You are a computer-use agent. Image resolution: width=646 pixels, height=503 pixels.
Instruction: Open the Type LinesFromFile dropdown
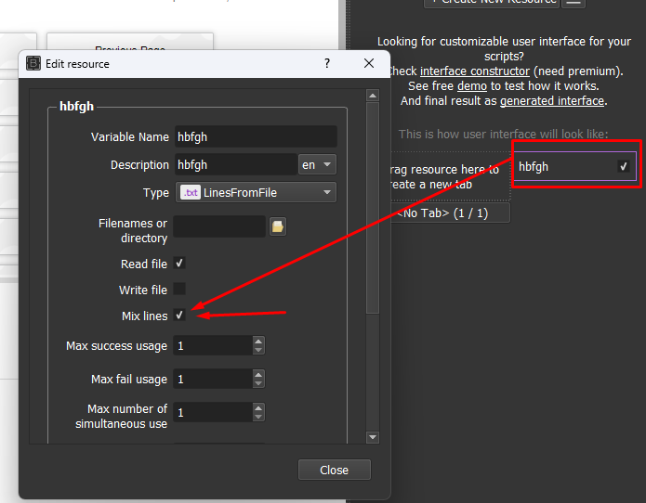click(257, 192)
